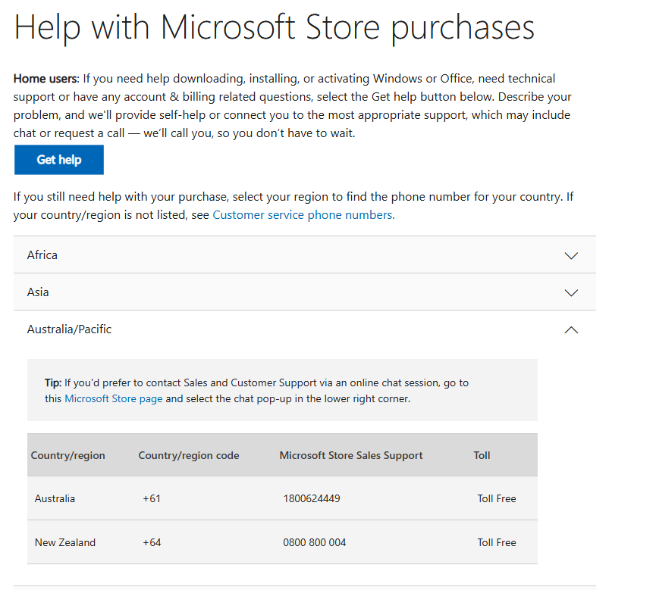Select the Australia table cell
Screen dimensions: 656x590
55,498
